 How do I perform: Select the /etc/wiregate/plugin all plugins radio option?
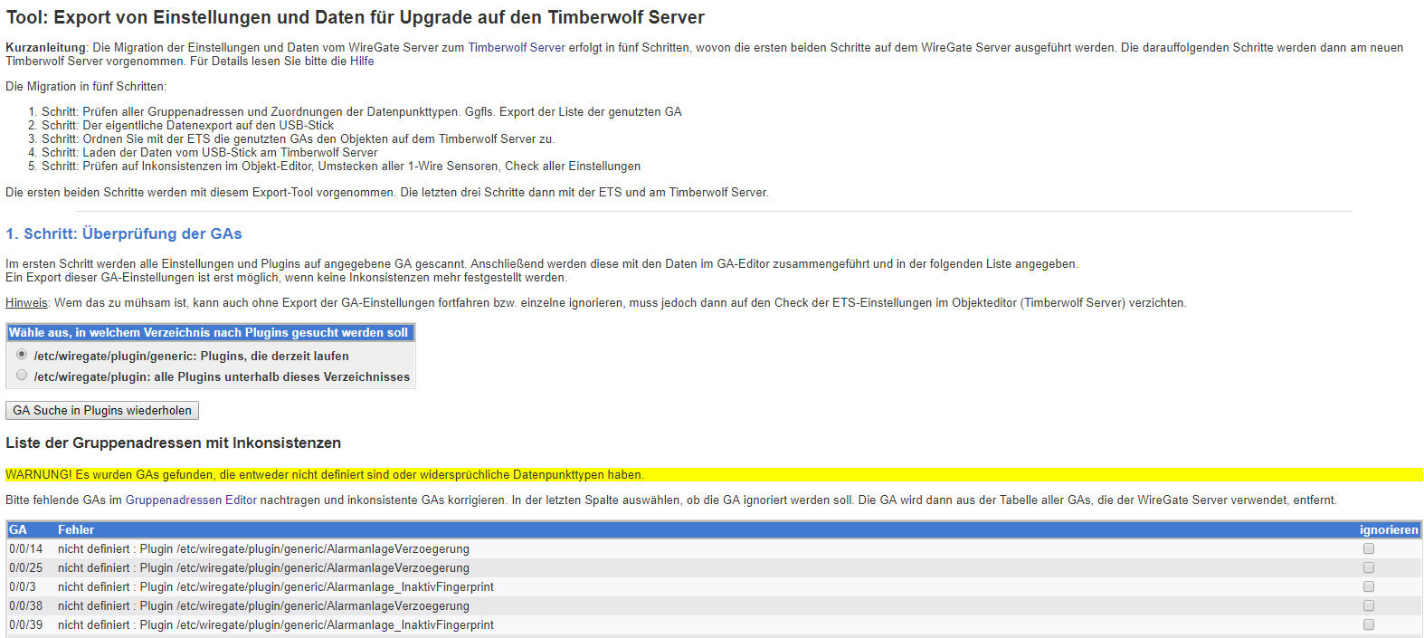(x=22, y=376)
